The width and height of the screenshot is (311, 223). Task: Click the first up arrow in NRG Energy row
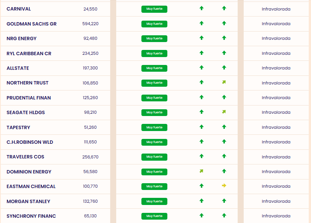pos(202,38)
